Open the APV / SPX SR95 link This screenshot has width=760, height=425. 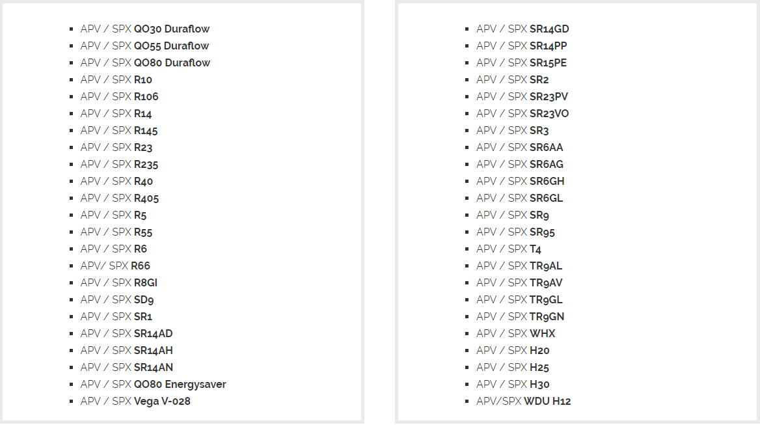pos(516,232)
